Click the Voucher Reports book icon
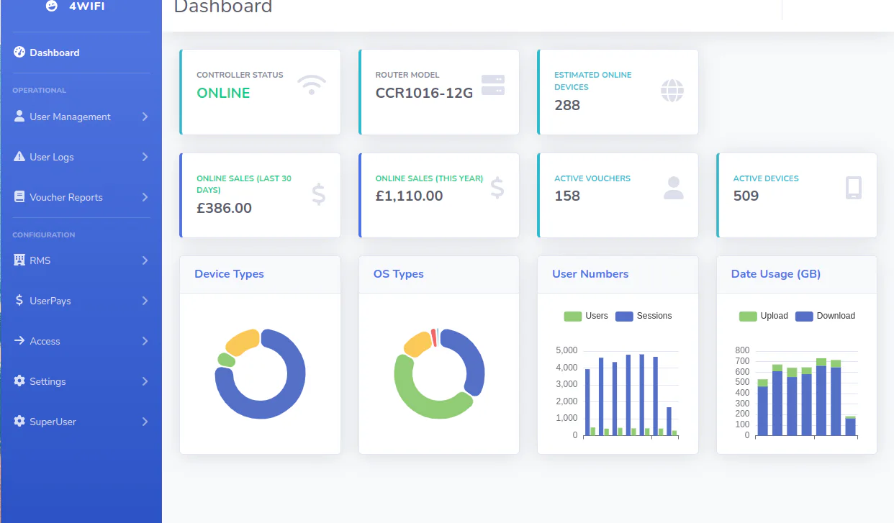The width and height of the screenshot is (894, 523). (19, 196)
